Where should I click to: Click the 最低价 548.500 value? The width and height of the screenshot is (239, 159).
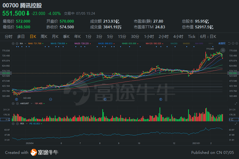23,27
